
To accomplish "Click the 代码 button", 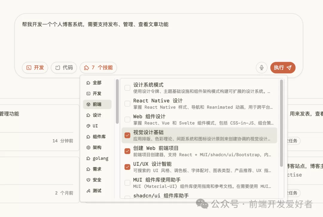I will coord(64,68).
